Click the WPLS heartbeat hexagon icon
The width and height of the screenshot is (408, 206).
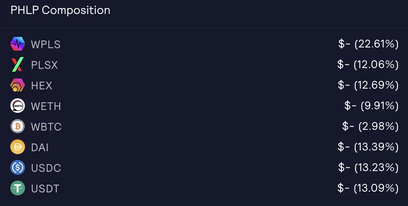coord(18,44)
